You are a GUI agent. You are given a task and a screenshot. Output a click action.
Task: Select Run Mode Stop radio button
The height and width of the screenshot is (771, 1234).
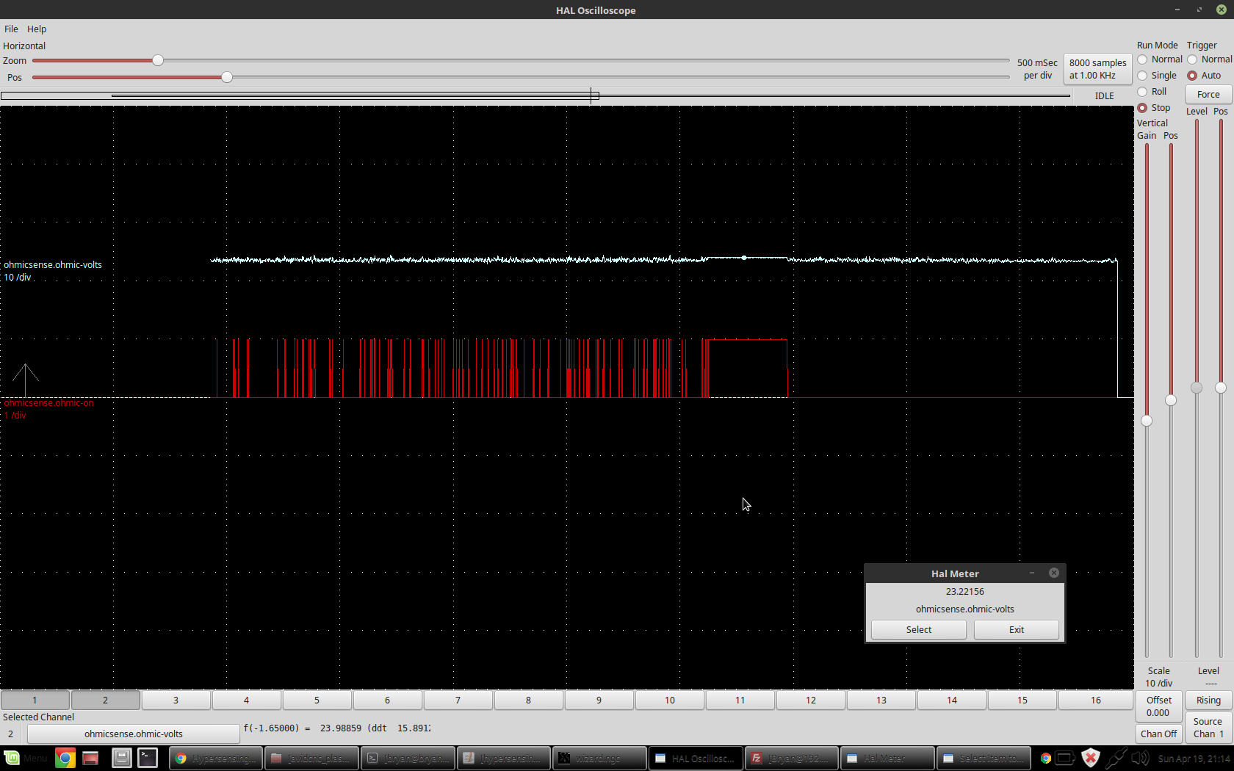(1142, 108)
